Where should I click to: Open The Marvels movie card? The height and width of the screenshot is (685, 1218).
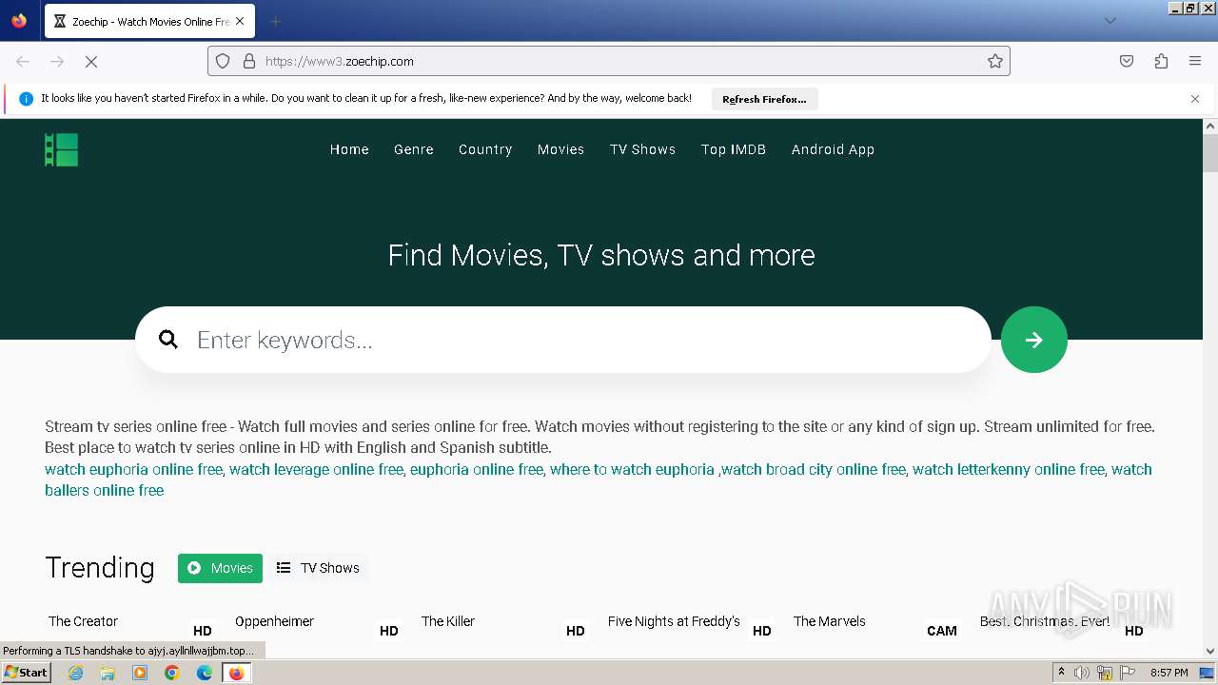pos(830,621)
